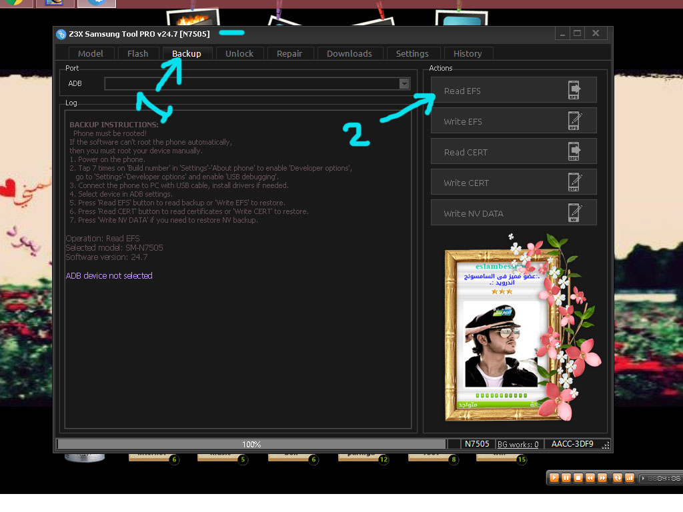Viewport: 683px width, 512px height.
Task: Click the 'ADB device not selected' log message
Action: 109,275
